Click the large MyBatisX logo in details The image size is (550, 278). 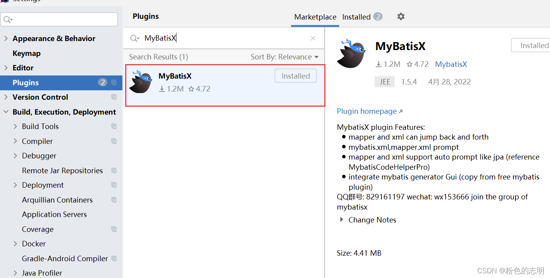click(351, 54)
